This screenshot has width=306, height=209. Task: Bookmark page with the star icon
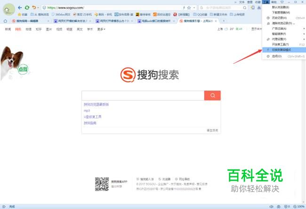click(x=189, y=8)
